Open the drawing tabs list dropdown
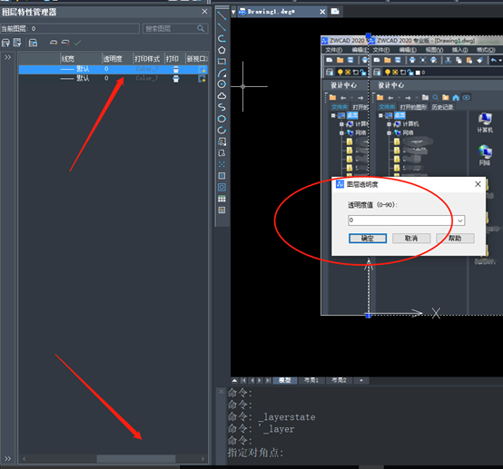 click(233, 12)
